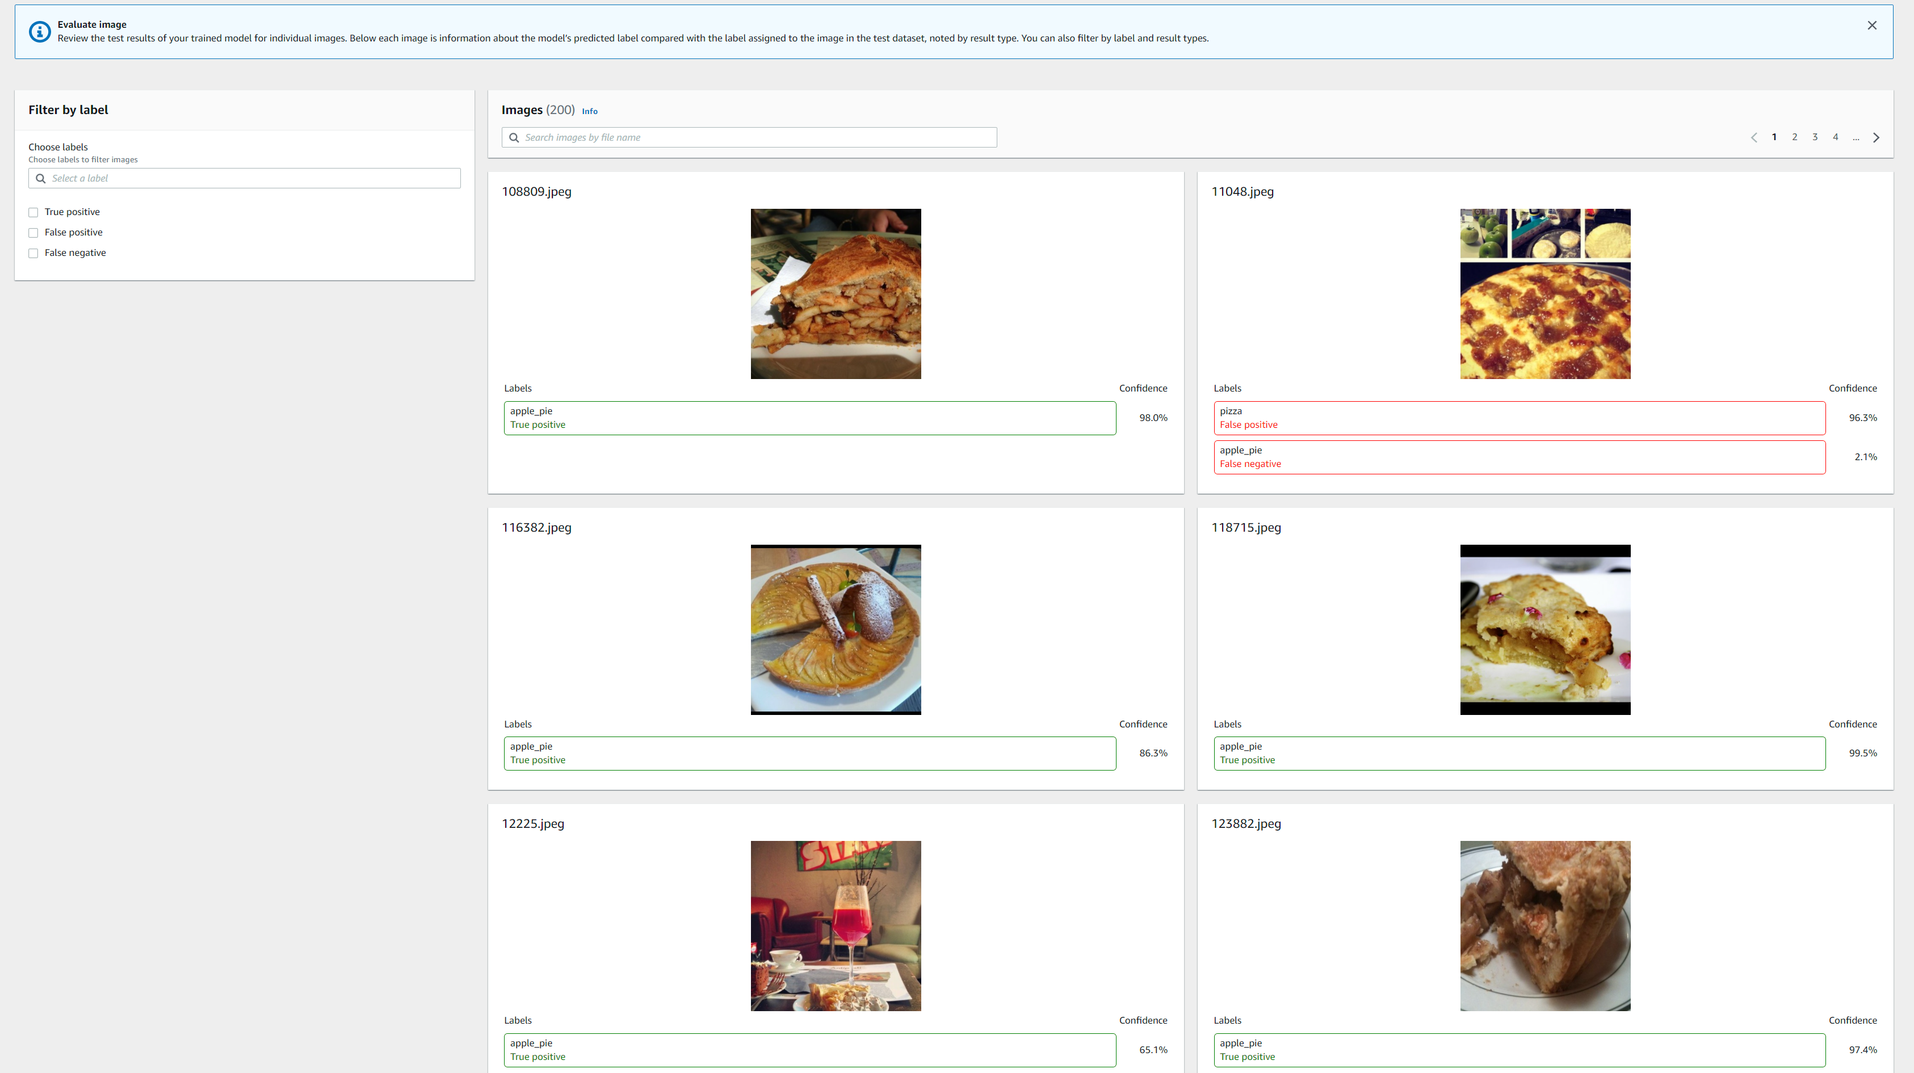Open the Info link beside Images

pyautogui.click(x=589, y=111)
